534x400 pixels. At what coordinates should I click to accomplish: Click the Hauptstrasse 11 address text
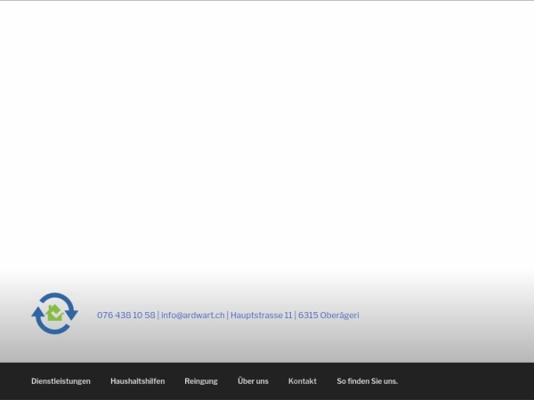coord(261,316)
